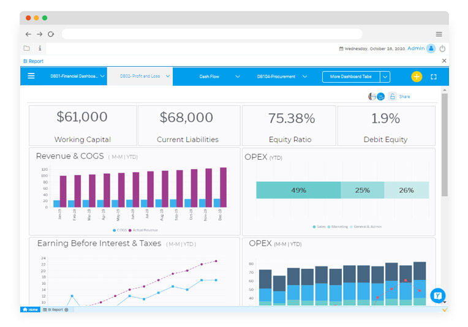Expand DB01-Financial Dashboard tab dropdown arrow
The height and width of the screenshot is (327, 468).
[x=102, y=77]
